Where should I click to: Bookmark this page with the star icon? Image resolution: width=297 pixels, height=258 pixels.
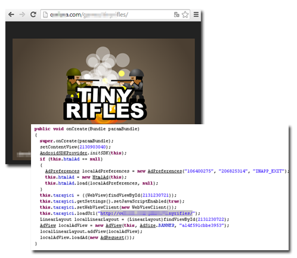click(185, 14)
